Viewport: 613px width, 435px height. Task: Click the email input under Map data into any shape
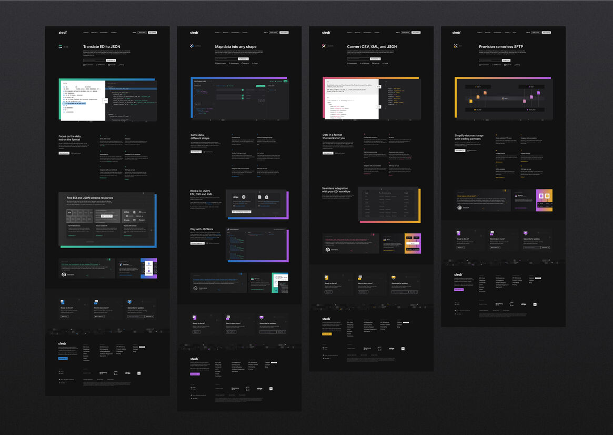click(226, 60)
